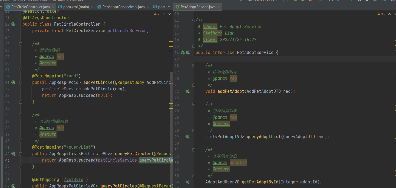This screenshot has height=188, width=396.
Task: Collapse queryAdoptList Javadoc fold on right line 24
Action: [x=194, y=104]
